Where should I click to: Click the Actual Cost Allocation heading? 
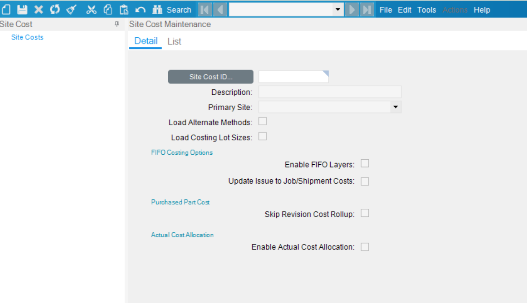click(x=182, y=235)
